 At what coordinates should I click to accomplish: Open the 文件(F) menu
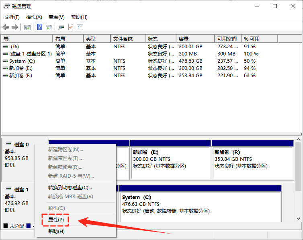12,17
